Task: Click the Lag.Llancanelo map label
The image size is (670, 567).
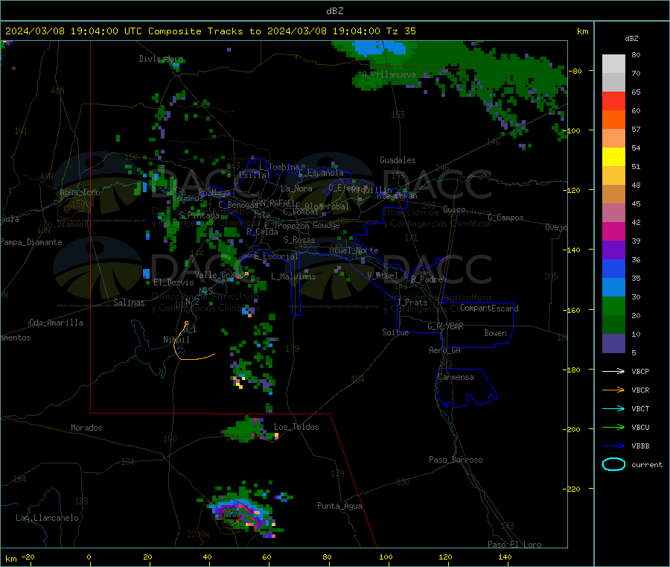Action: click(x=48, y=518)
